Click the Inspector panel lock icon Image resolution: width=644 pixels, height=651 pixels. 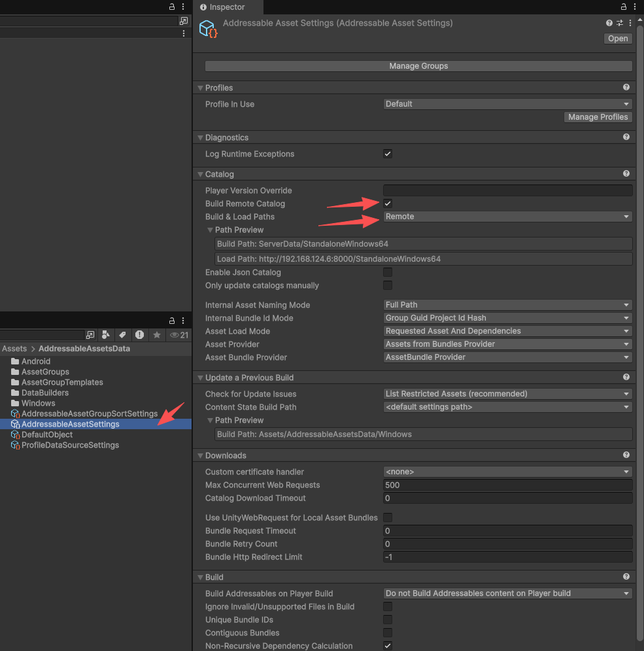click(x=623, y=7)
